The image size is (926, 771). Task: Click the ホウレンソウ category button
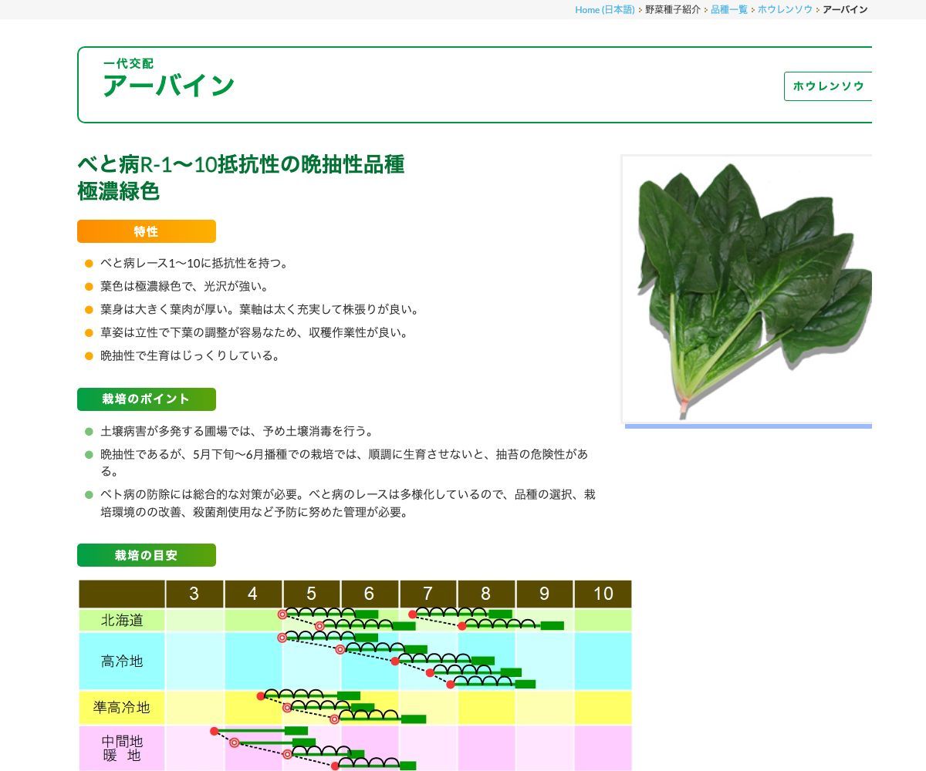[829, 86]
